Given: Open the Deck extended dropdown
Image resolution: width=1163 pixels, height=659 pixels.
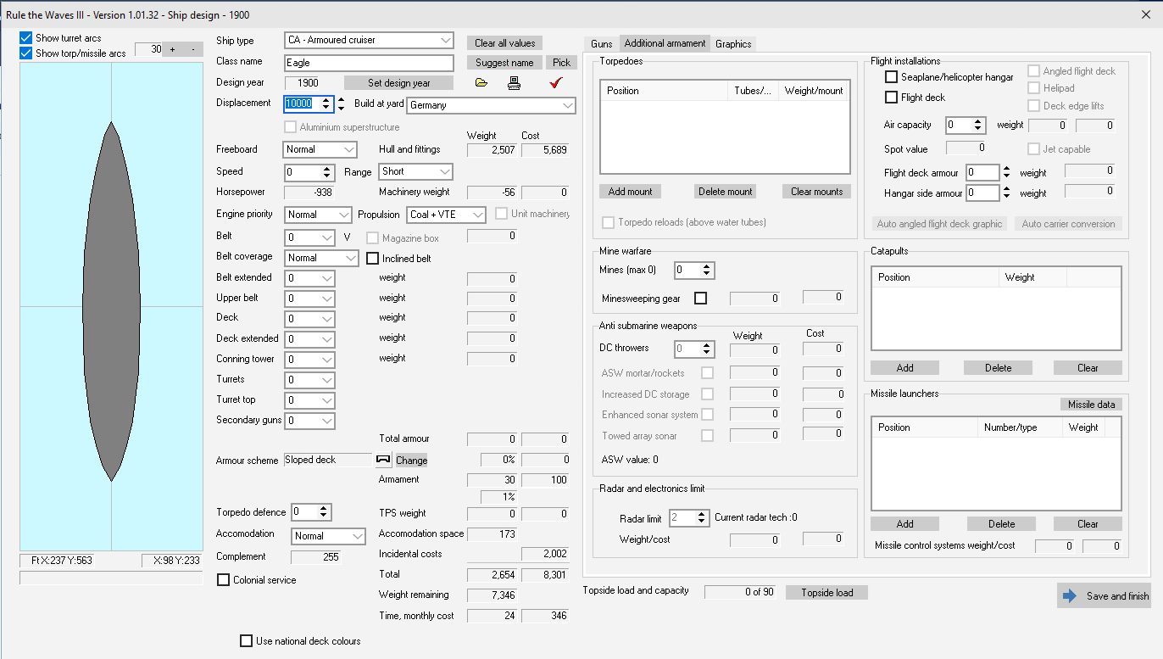Looking at the screenshot, I should tap(309, 339).
